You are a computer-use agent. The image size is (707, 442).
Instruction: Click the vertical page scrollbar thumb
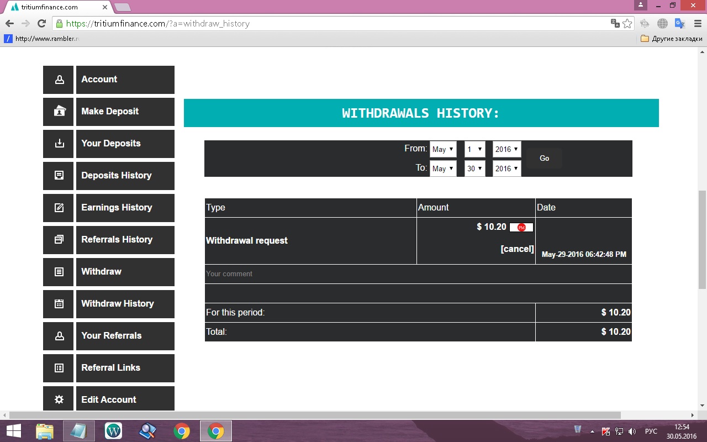[702, 240]
